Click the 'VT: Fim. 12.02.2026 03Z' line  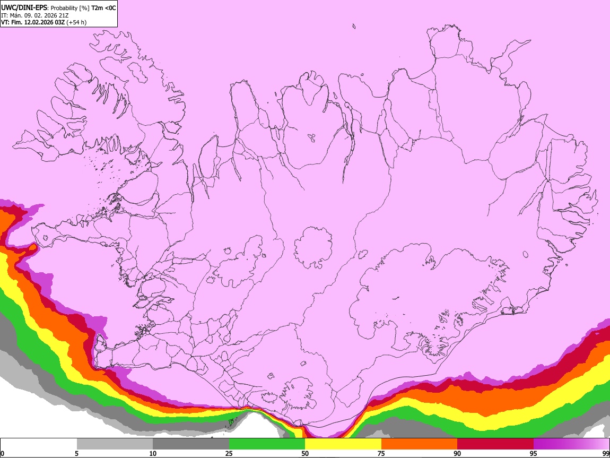33,23
